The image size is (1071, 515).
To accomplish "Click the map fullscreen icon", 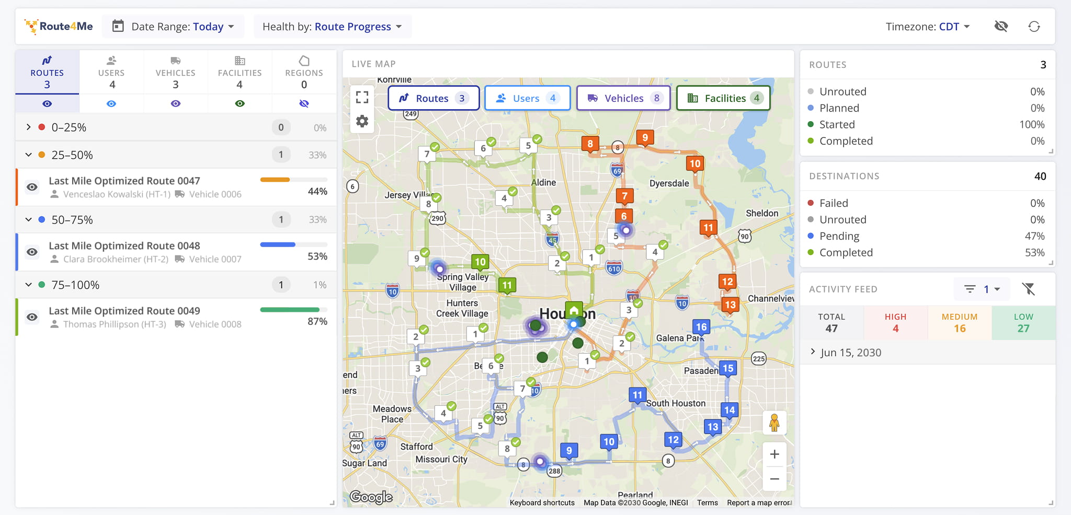I will pos(362,97).
